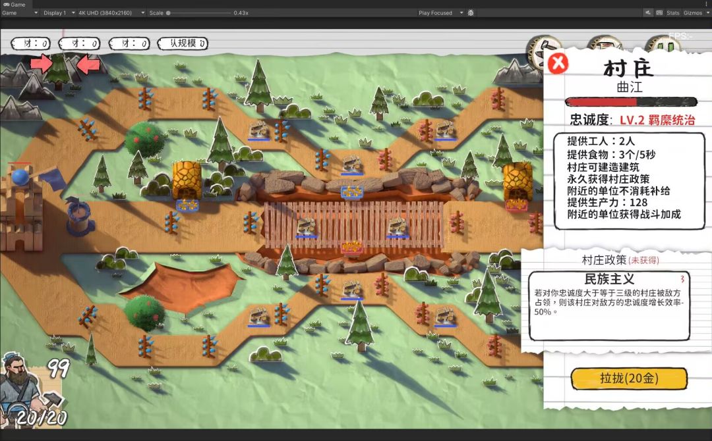The height and width of the screenshot is (441, 712).
Task: Select the 民族主义 policy card
Action: point(609,306)
